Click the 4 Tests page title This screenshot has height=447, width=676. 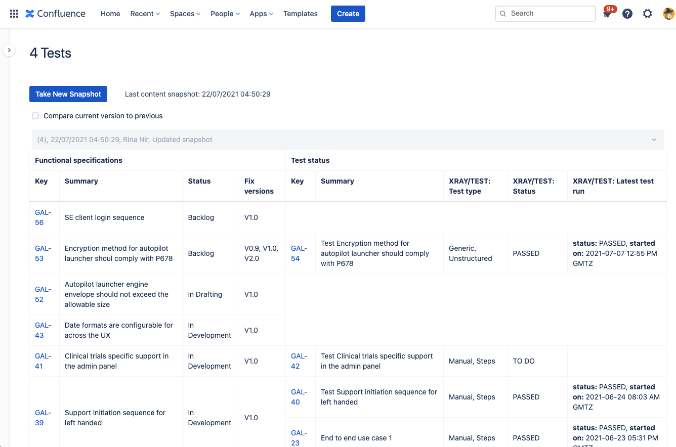click(50, 53)
